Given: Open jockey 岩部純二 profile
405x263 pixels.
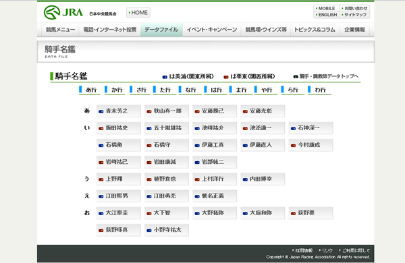Looking at the screenshot, I should tap(215, 162).
